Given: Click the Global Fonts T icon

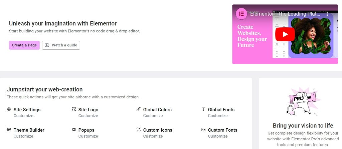Looking at the screenshot, I should point(203,109).
